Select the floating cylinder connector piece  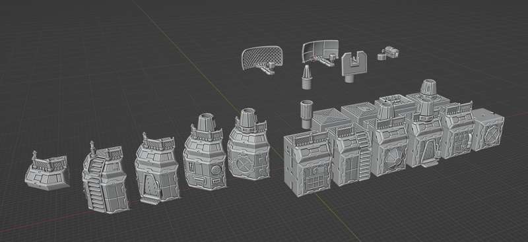[306, 115]
